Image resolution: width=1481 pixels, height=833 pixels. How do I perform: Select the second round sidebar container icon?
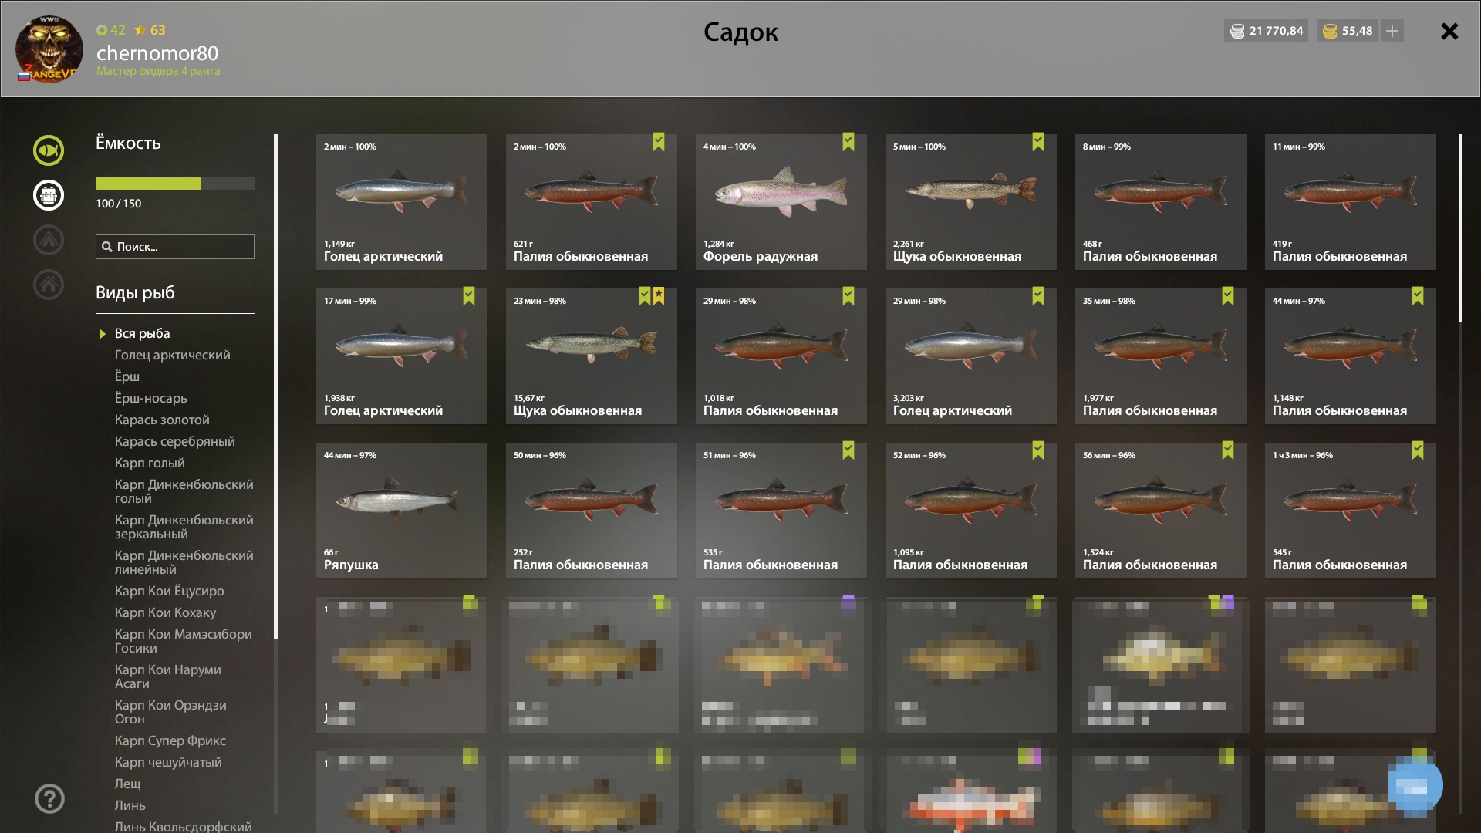[49, 195]
